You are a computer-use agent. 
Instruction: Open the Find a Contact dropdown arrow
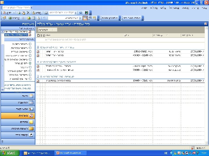75,13
